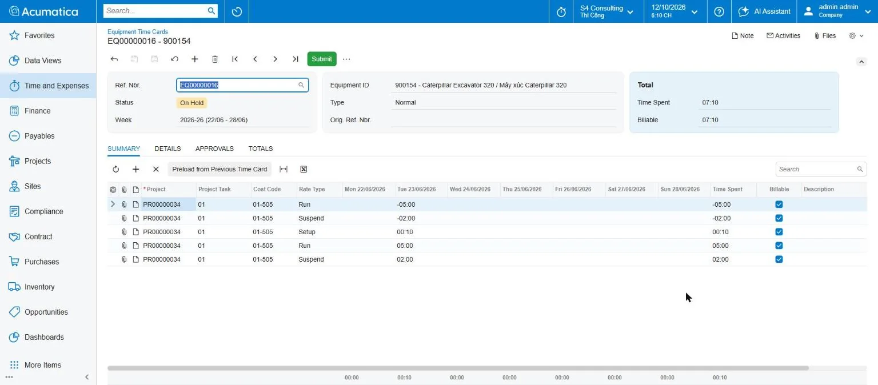Add a new time card record
Image resolution: width=878 pixels, height=385 pixels.
[x=194, y=59]
